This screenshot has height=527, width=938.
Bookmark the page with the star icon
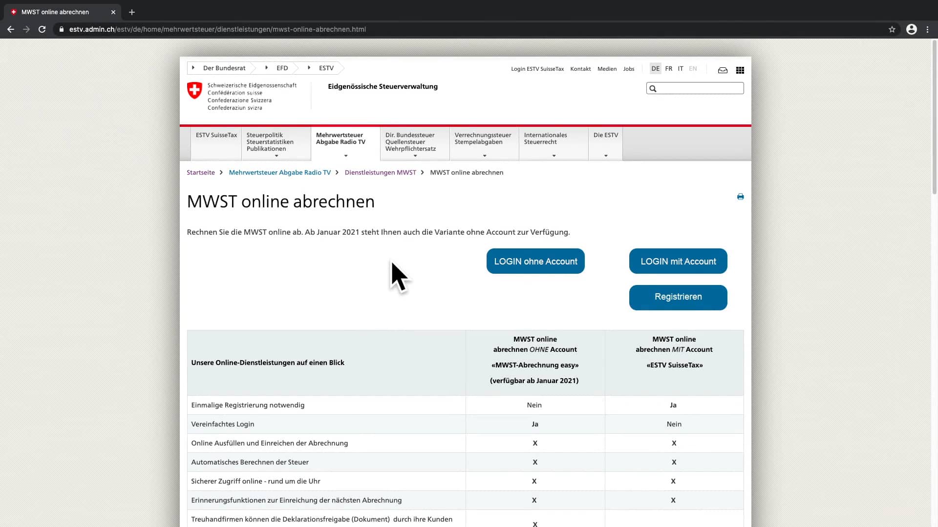click(892, 29)
